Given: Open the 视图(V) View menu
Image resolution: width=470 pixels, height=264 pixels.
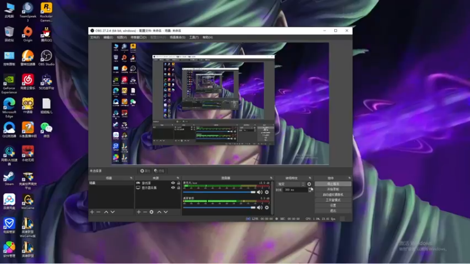Looking at the screenshot, I should pyautogui.click(x=122, y=38).
